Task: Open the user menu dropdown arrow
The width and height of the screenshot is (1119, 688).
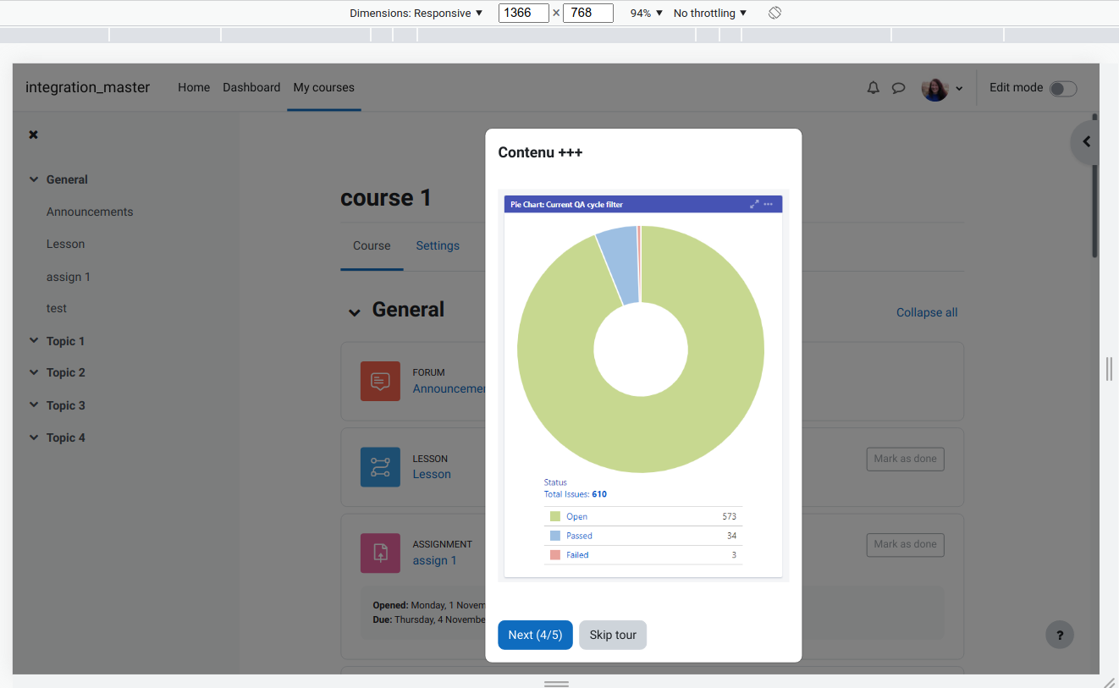Action: [959, 89]
